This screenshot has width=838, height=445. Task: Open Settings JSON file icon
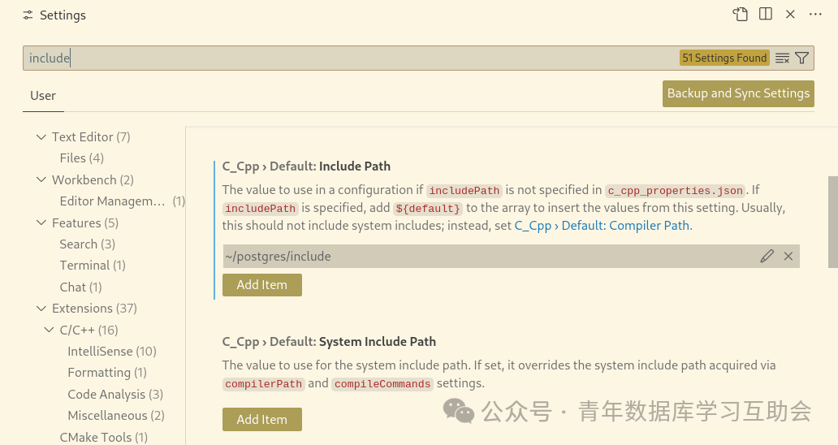pos(741,15)
